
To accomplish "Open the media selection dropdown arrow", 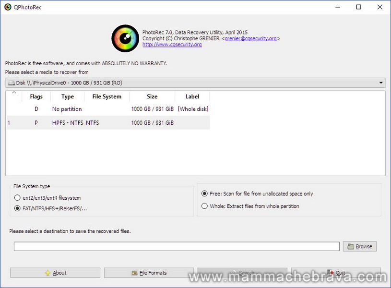I will [381, 83].
